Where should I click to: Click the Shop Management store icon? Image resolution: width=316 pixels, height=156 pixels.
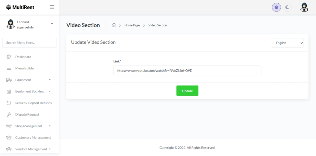(x=8, y=126)
